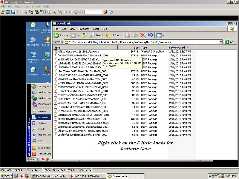This screenshot has width=239, height=179.
Task: Toggle Folders pane in Downloads toolbar
Action: point(114,36)
